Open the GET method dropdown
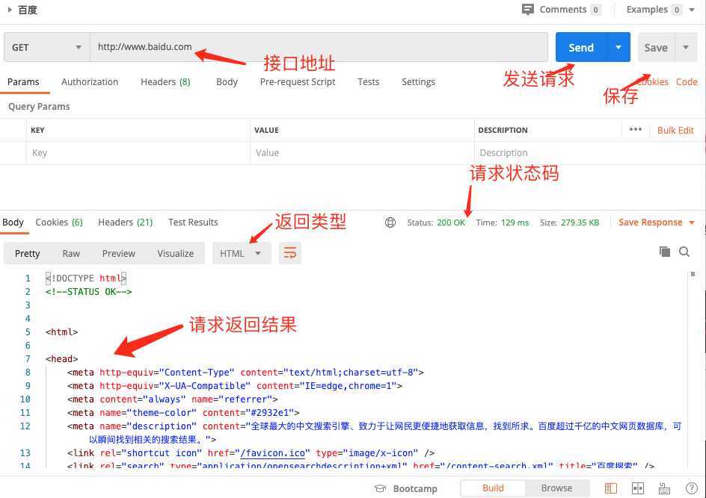The height and width of the screenshot is (498, 706). (47, 47)
